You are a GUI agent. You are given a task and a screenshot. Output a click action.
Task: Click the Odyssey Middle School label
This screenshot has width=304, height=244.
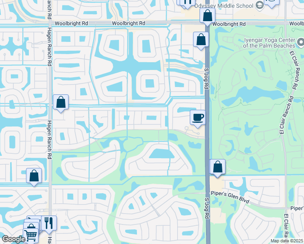tap(224, 6)
